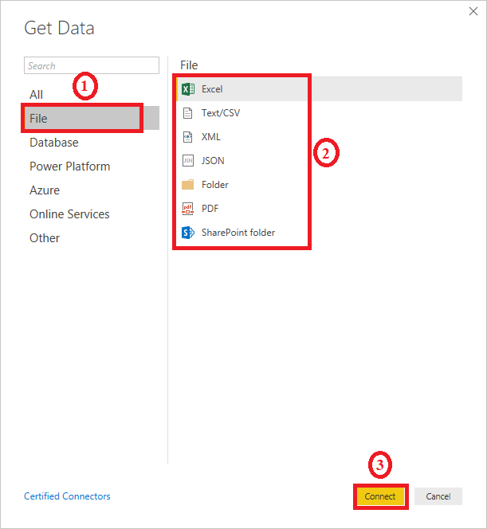
Task: Click the SharePoint folder icon
Action: 187,233
